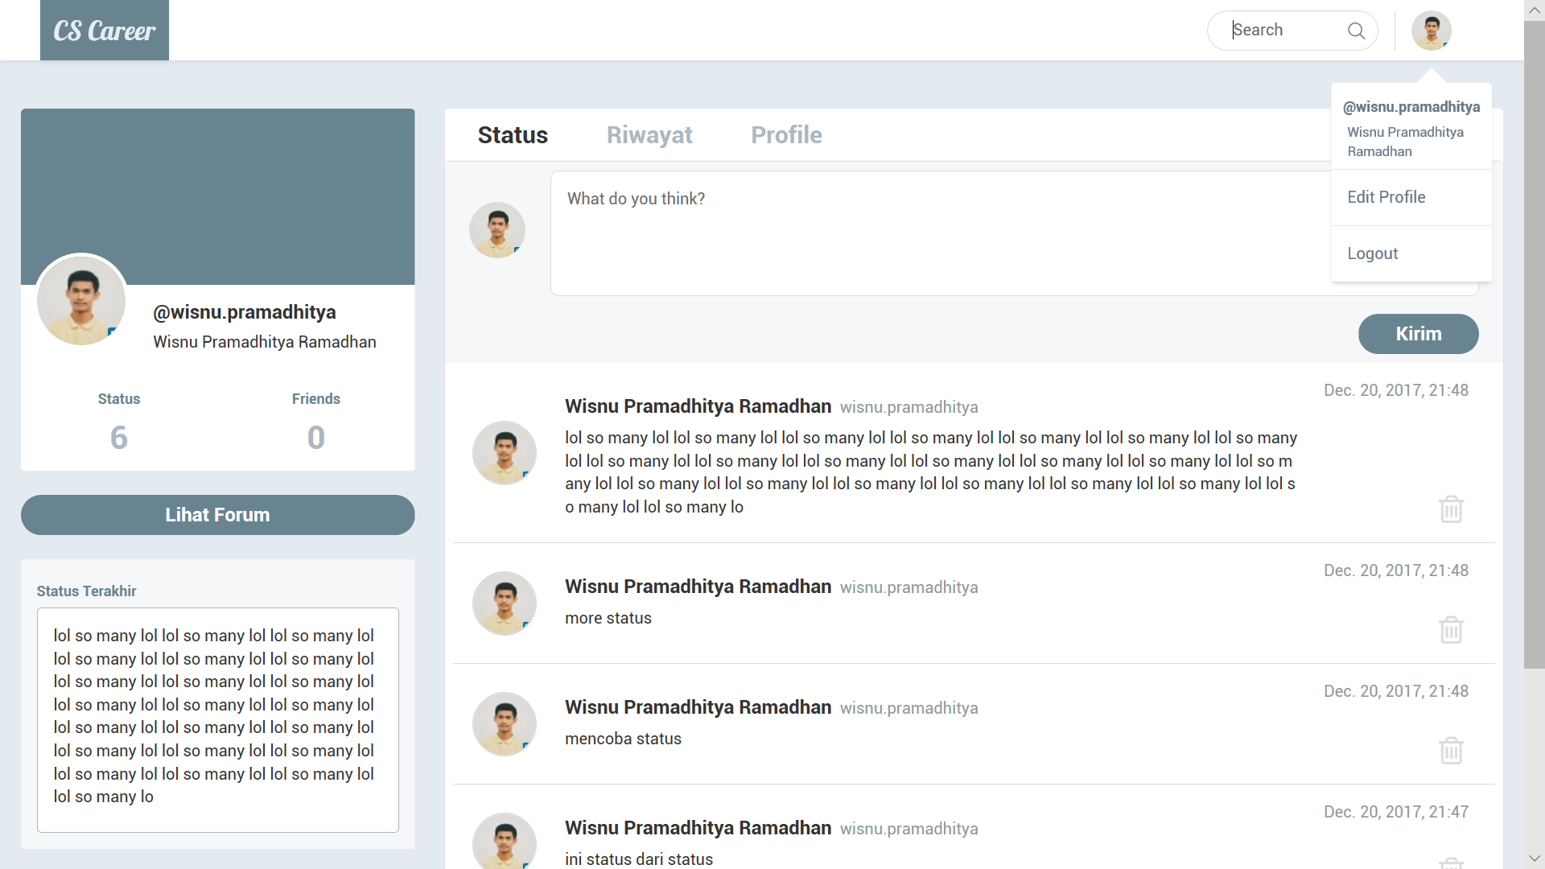1545x869 pixels.
Task: Click the Friends count in sidebar
Action: point(316,437)
